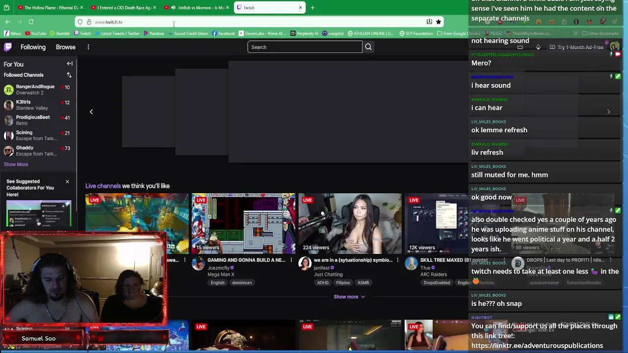Open options menu for Joezmcfly stream
Viewport: 628px width, 353px height.
(291, 260)
